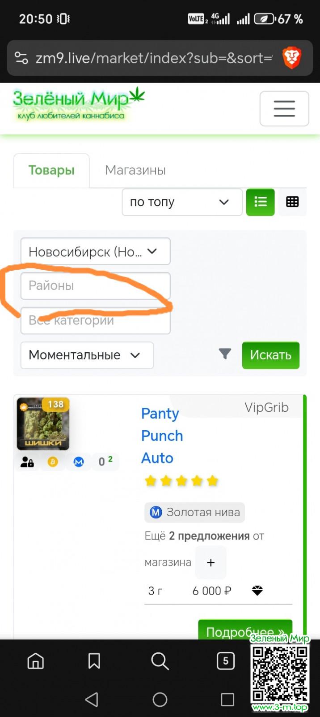Screen dimensions: 320x717
Task: Expand the sort dropdown 'по топу'
Action: [182, 202]
